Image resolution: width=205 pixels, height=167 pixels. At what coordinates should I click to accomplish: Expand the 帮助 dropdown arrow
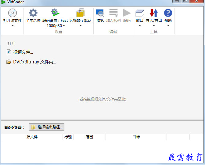168,26
